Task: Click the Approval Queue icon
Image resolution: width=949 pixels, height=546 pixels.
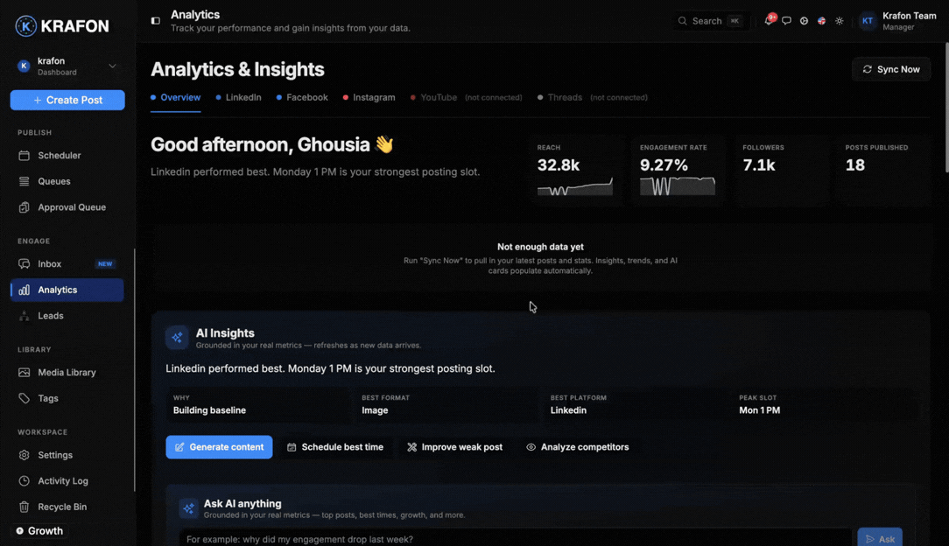Action: pyautogui.click(x=25, y=207)
